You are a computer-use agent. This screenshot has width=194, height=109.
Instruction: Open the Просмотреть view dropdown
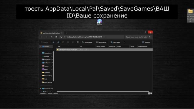pyautogui.click(x=102, y=42)
